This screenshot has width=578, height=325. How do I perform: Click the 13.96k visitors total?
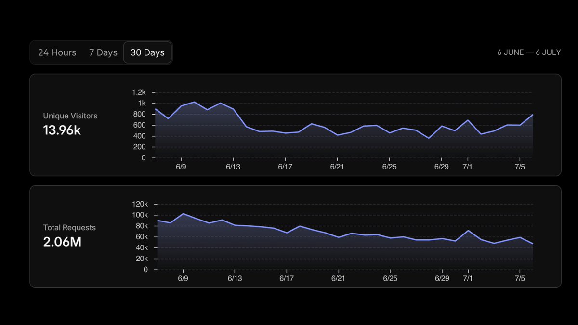pyautogui.click(x=62, y=130)
